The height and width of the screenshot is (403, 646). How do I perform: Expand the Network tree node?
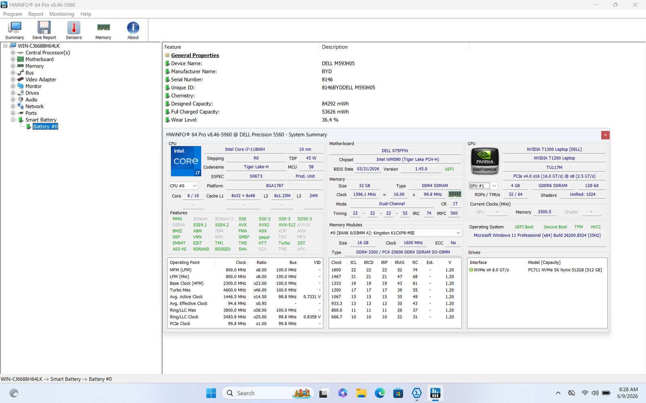pyautogui.click(x=13, y=106)
